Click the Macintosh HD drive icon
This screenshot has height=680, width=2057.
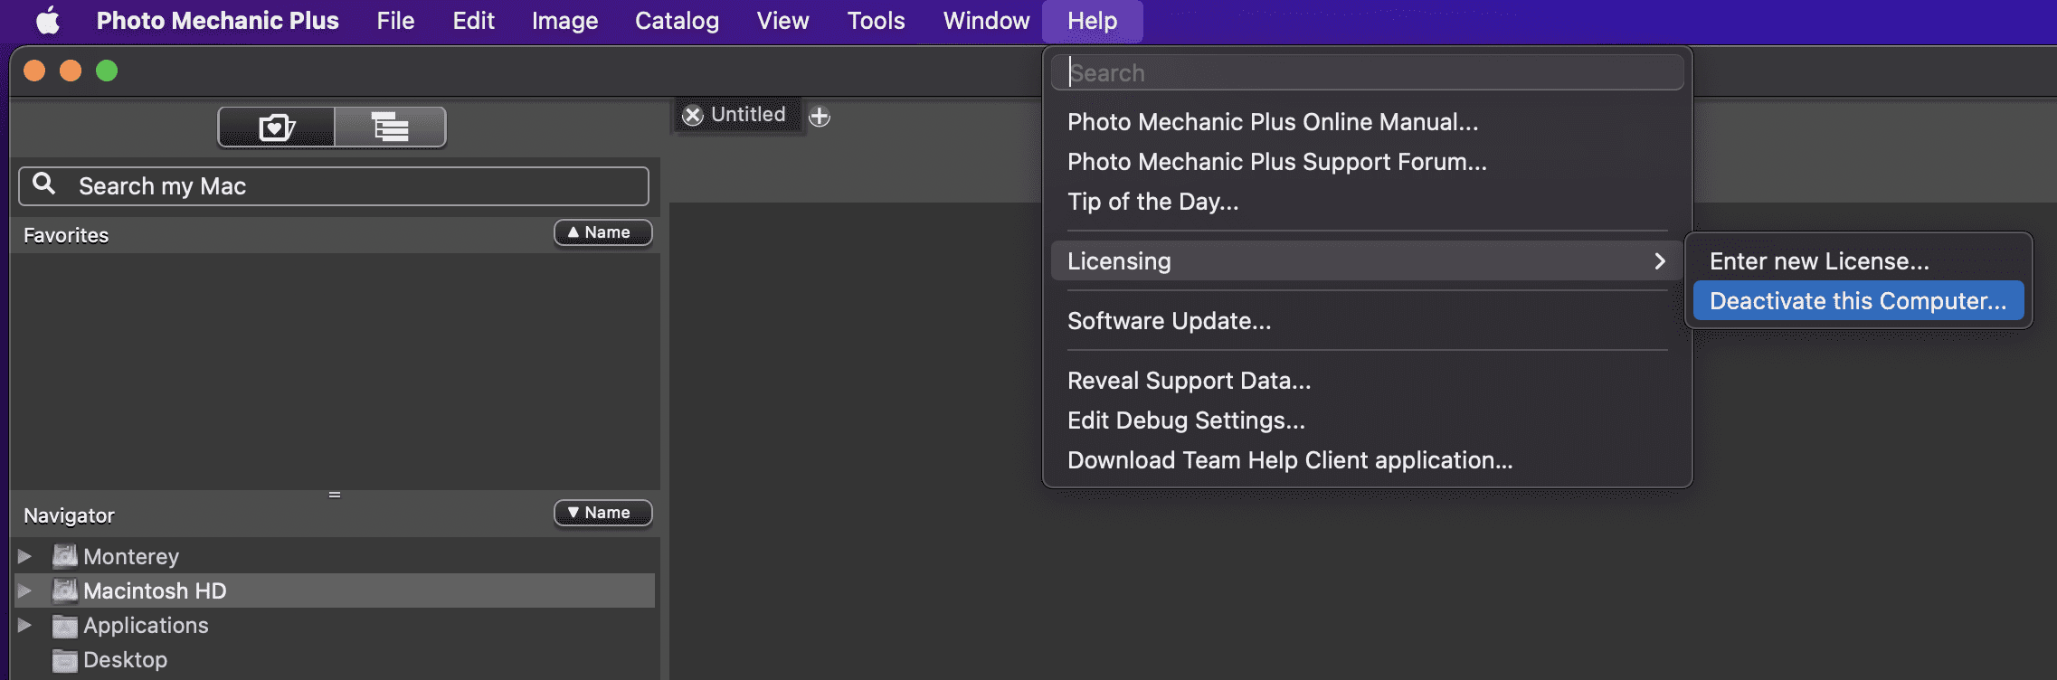64,591
